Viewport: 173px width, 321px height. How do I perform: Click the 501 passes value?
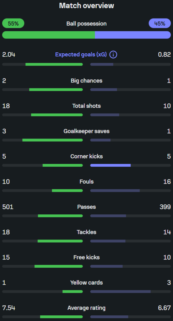(x=8, y=207)
